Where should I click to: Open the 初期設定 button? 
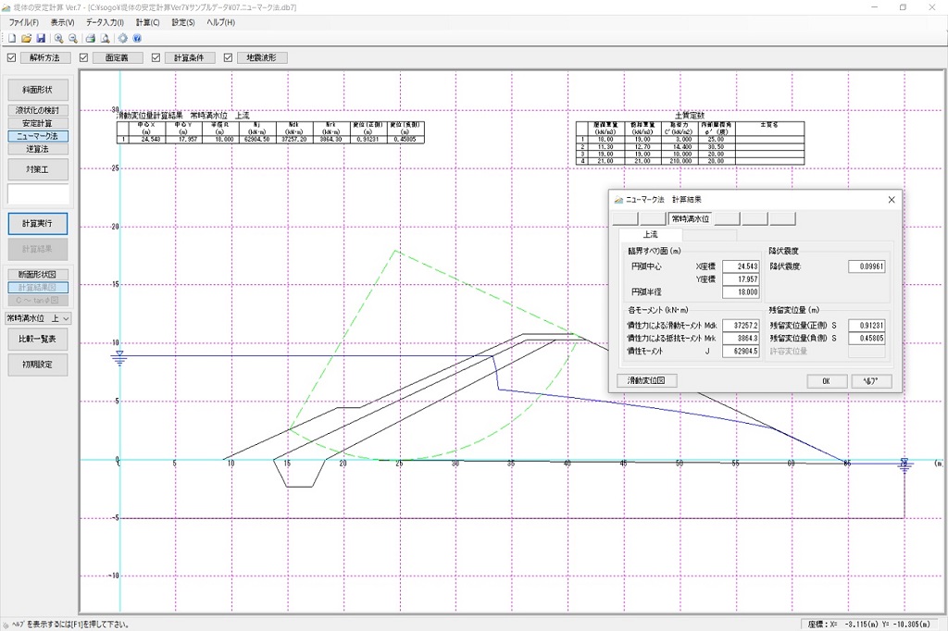point(37,365)
